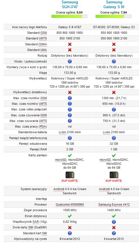Click the memory card image under SGH-i747
Viewport: 139px width, 245px height.
70,175
